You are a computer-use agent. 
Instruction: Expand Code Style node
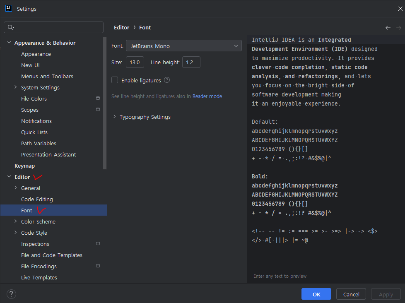click(15, 232)
